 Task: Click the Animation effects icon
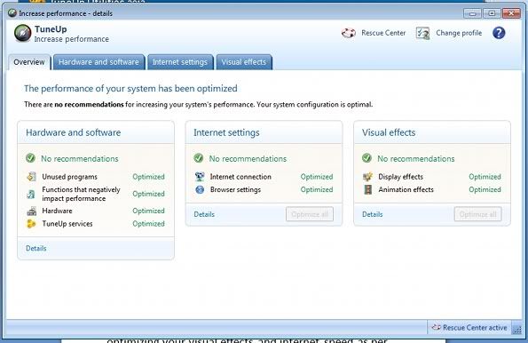[367, 189]
